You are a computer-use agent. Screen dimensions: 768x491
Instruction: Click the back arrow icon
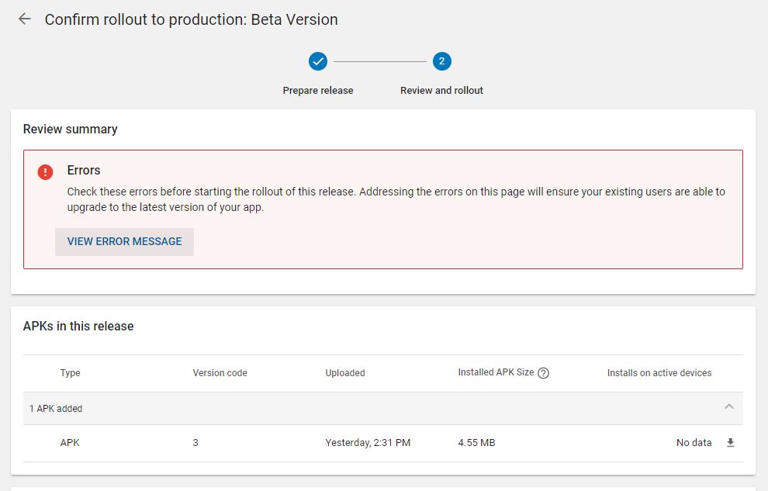[x=25, y=19]
